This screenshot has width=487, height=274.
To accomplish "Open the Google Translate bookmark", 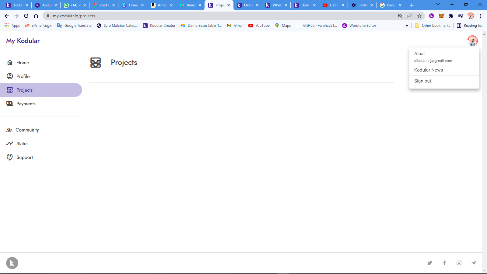I will pos(74,26).
